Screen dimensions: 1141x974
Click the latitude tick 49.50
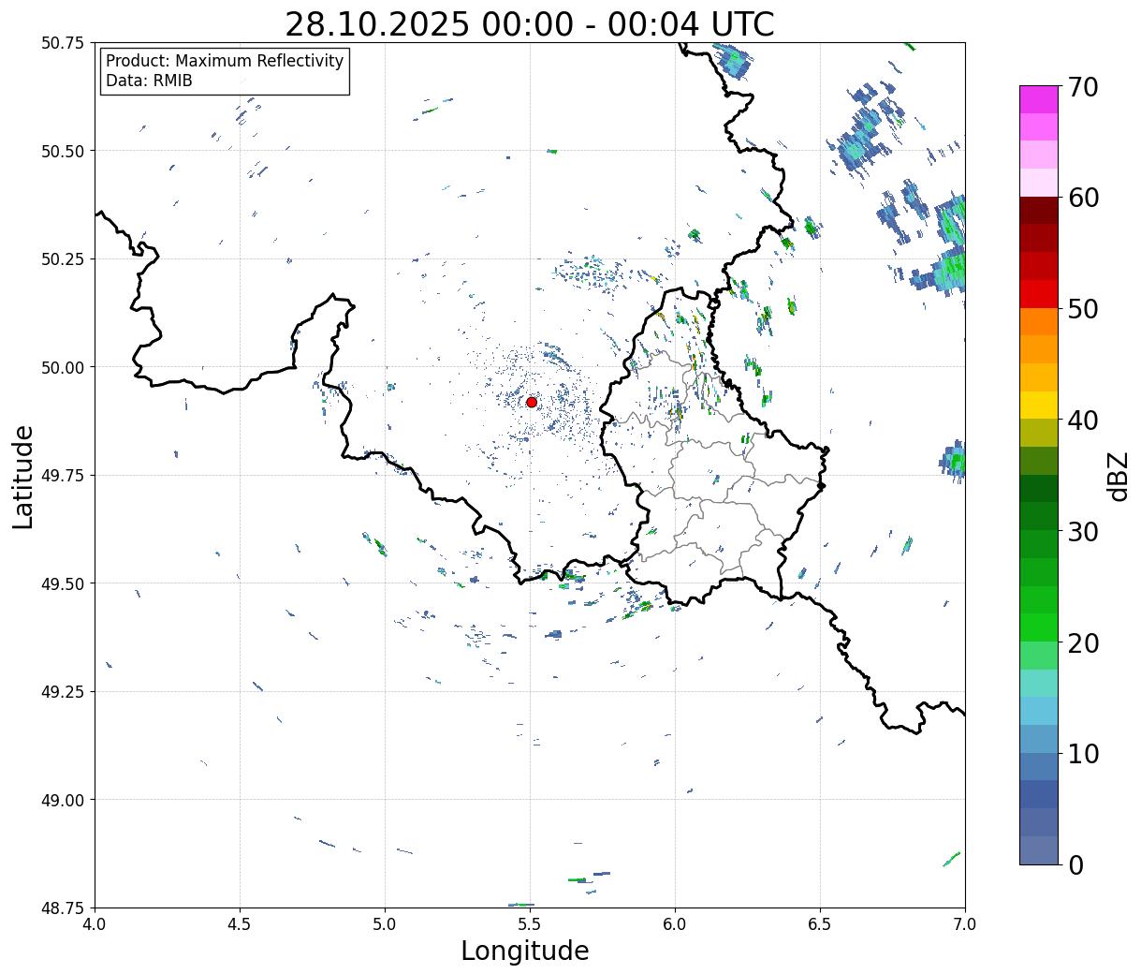coord(63,583)
